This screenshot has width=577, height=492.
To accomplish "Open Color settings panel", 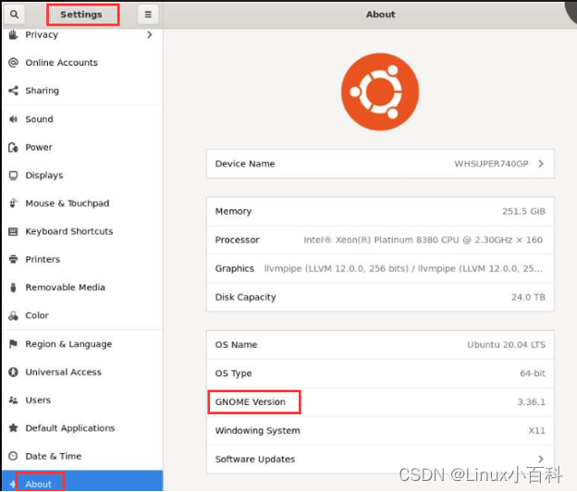I will point(82,315).
